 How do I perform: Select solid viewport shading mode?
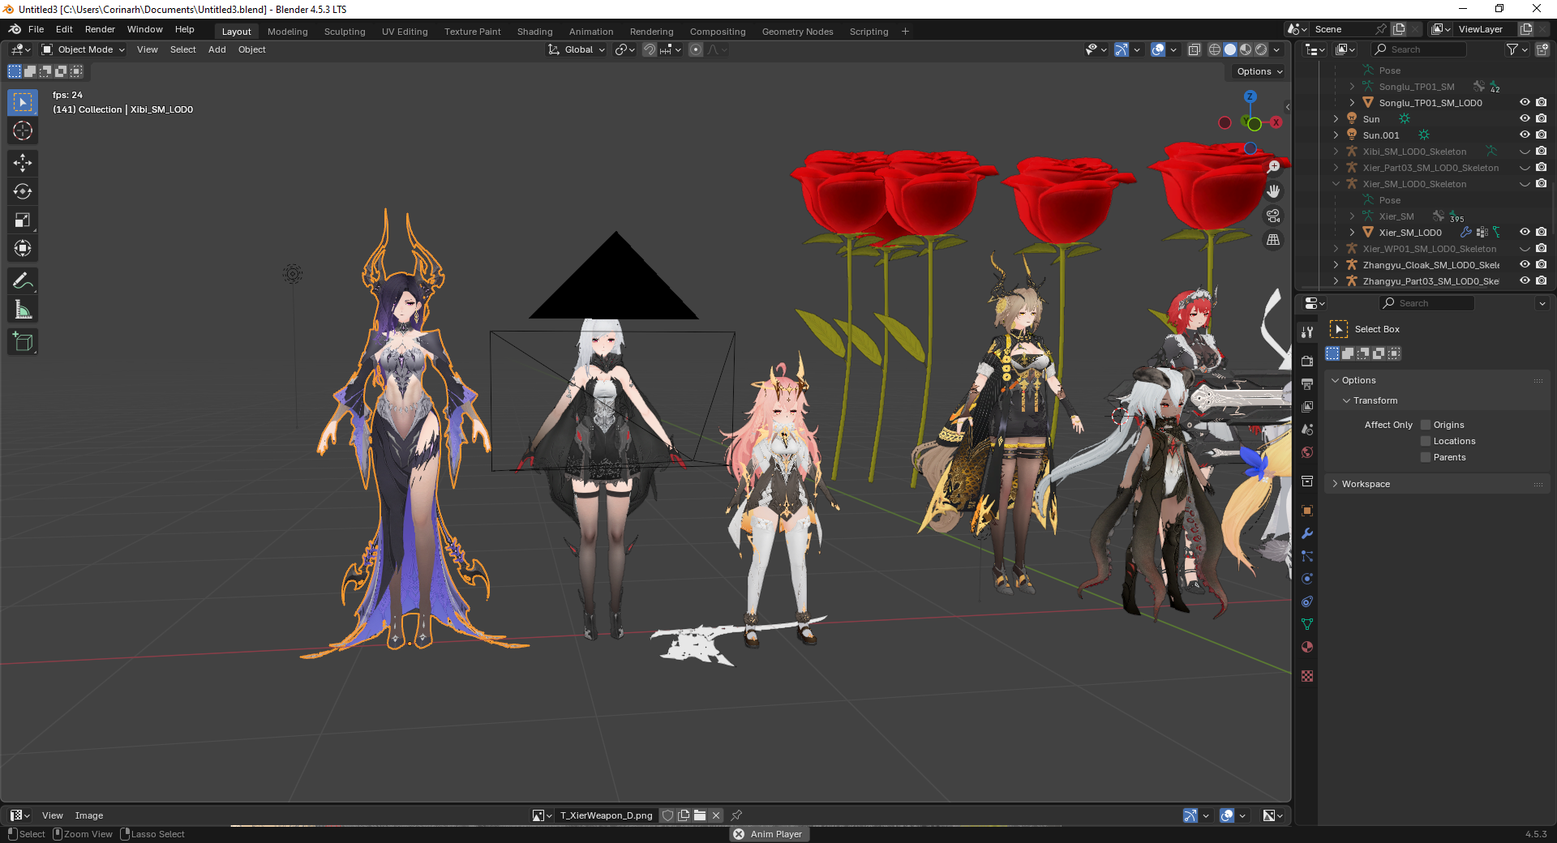click(x=1230, y=49)
